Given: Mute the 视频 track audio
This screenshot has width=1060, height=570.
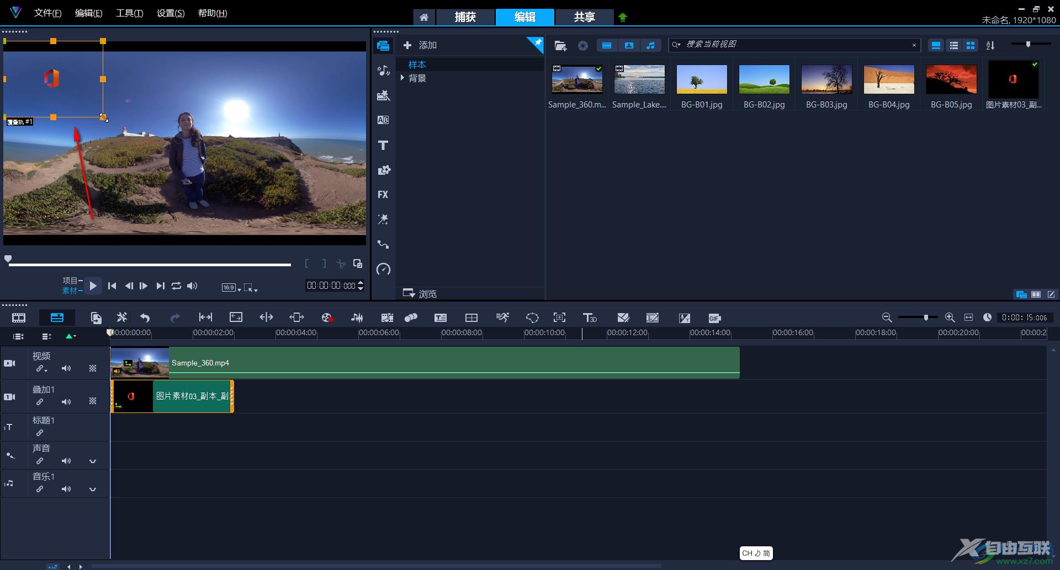Looking at the screenshot, I should [x=66, y=368].
